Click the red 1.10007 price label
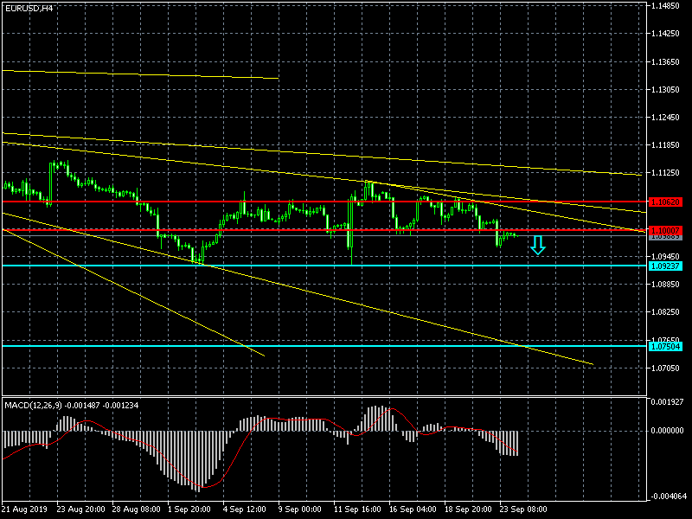 (x=665, y=230)
